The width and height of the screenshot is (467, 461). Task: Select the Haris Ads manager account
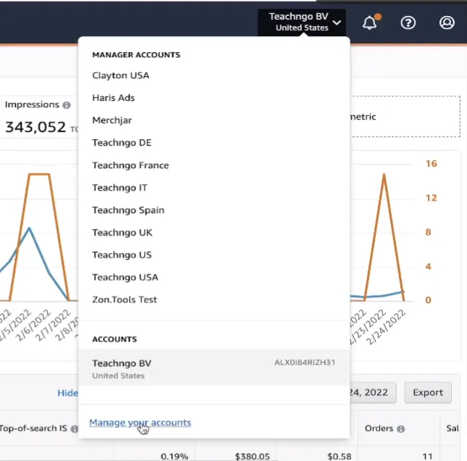(x=113, y=98)
